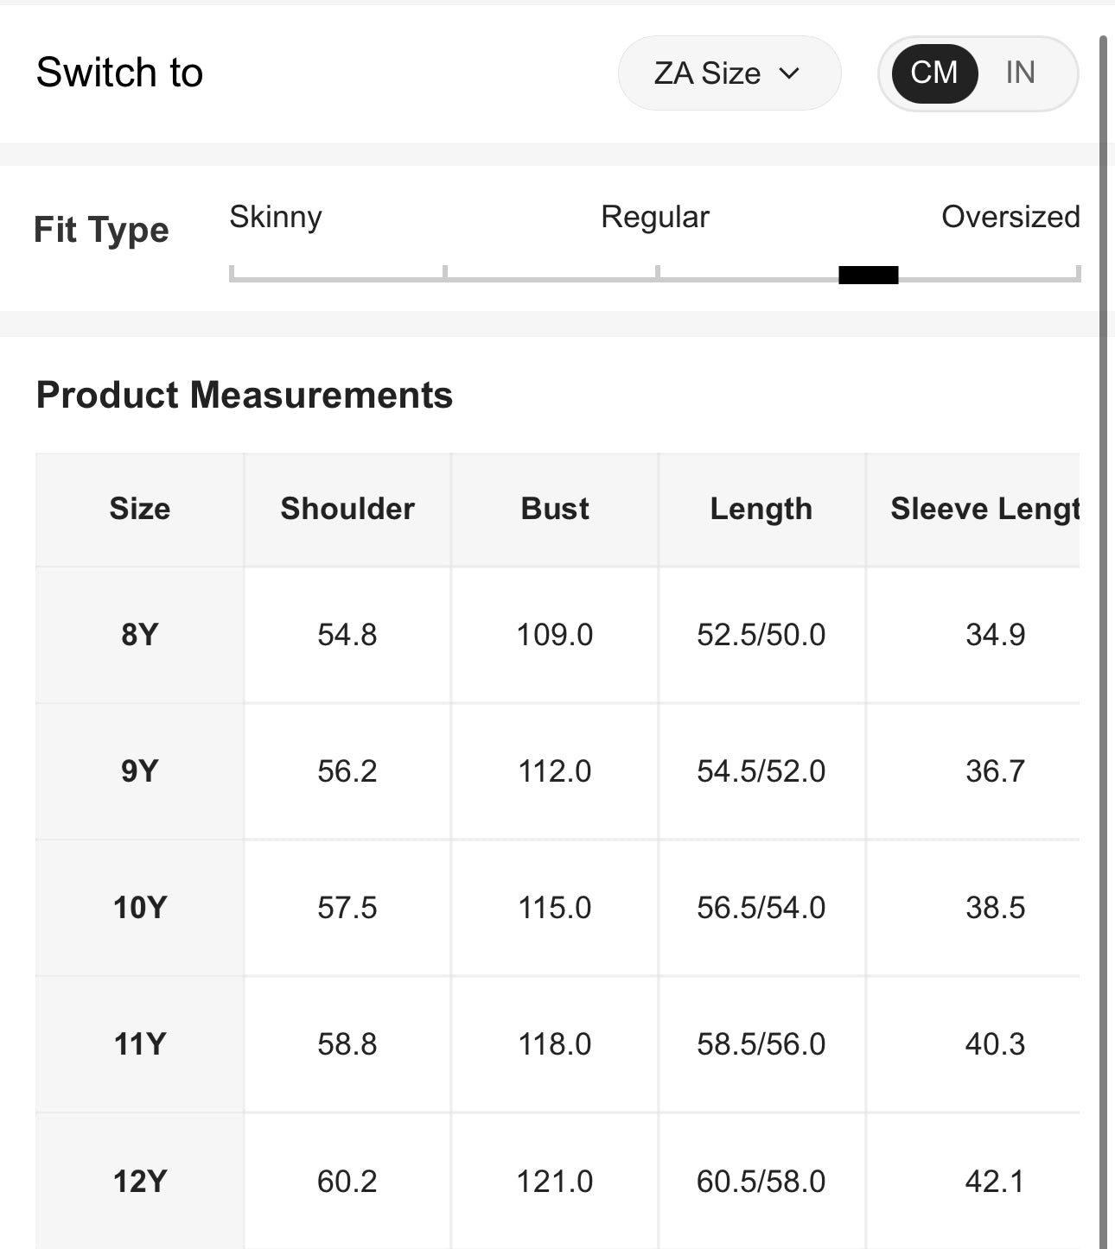Switch units to IN
This screenshot has height=1249, width=1115.
(1020, 73)
